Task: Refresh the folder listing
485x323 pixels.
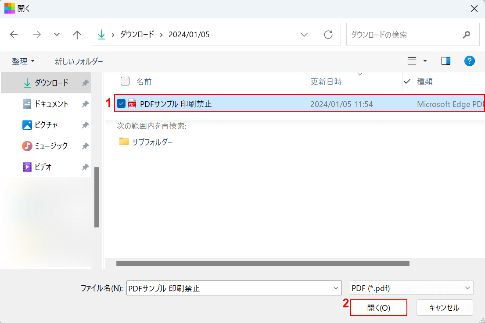Action: [328, 35]
